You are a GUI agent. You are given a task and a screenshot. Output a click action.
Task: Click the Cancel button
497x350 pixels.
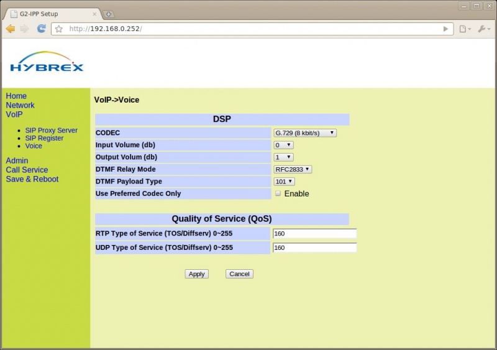(239, 274)
